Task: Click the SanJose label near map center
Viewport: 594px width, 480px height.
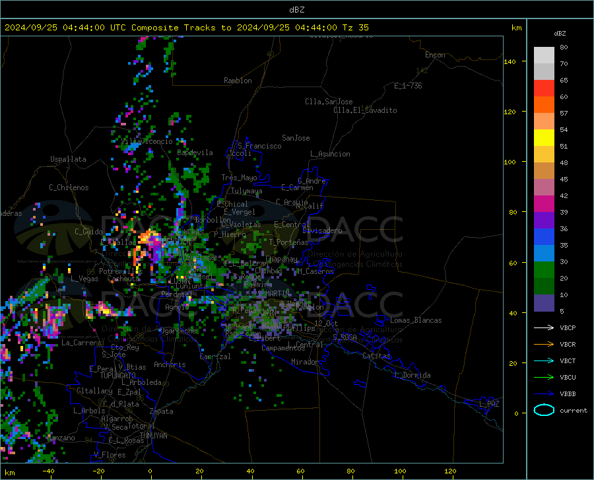Action: click(296, 138)
